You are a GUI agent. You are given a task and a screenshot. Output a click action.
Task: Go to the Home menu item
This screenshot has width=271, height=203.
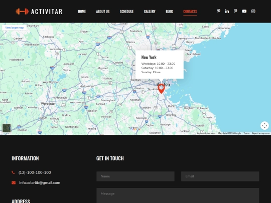click(82, 12)
